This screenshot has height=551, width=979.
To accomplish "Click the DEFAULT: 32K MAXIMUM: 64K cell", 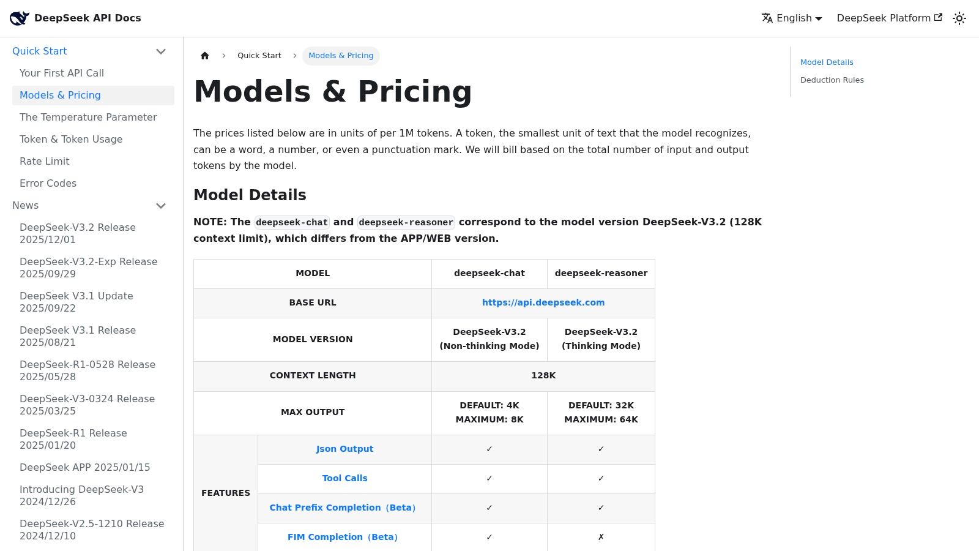I will (601, 413).
